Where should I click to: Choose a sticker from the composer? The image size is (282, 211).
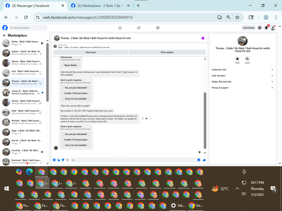pyautogui.click(x=63, y=160)
